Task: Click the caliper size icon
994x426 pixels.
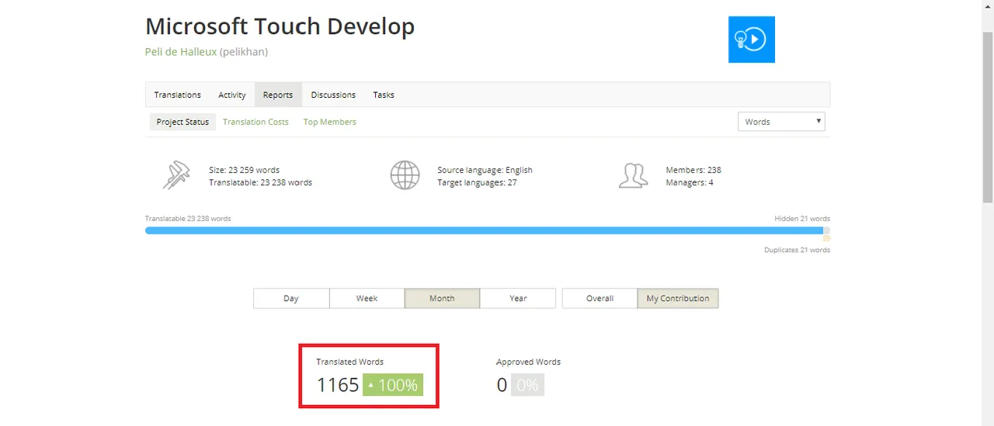Action: coord(176,175)
